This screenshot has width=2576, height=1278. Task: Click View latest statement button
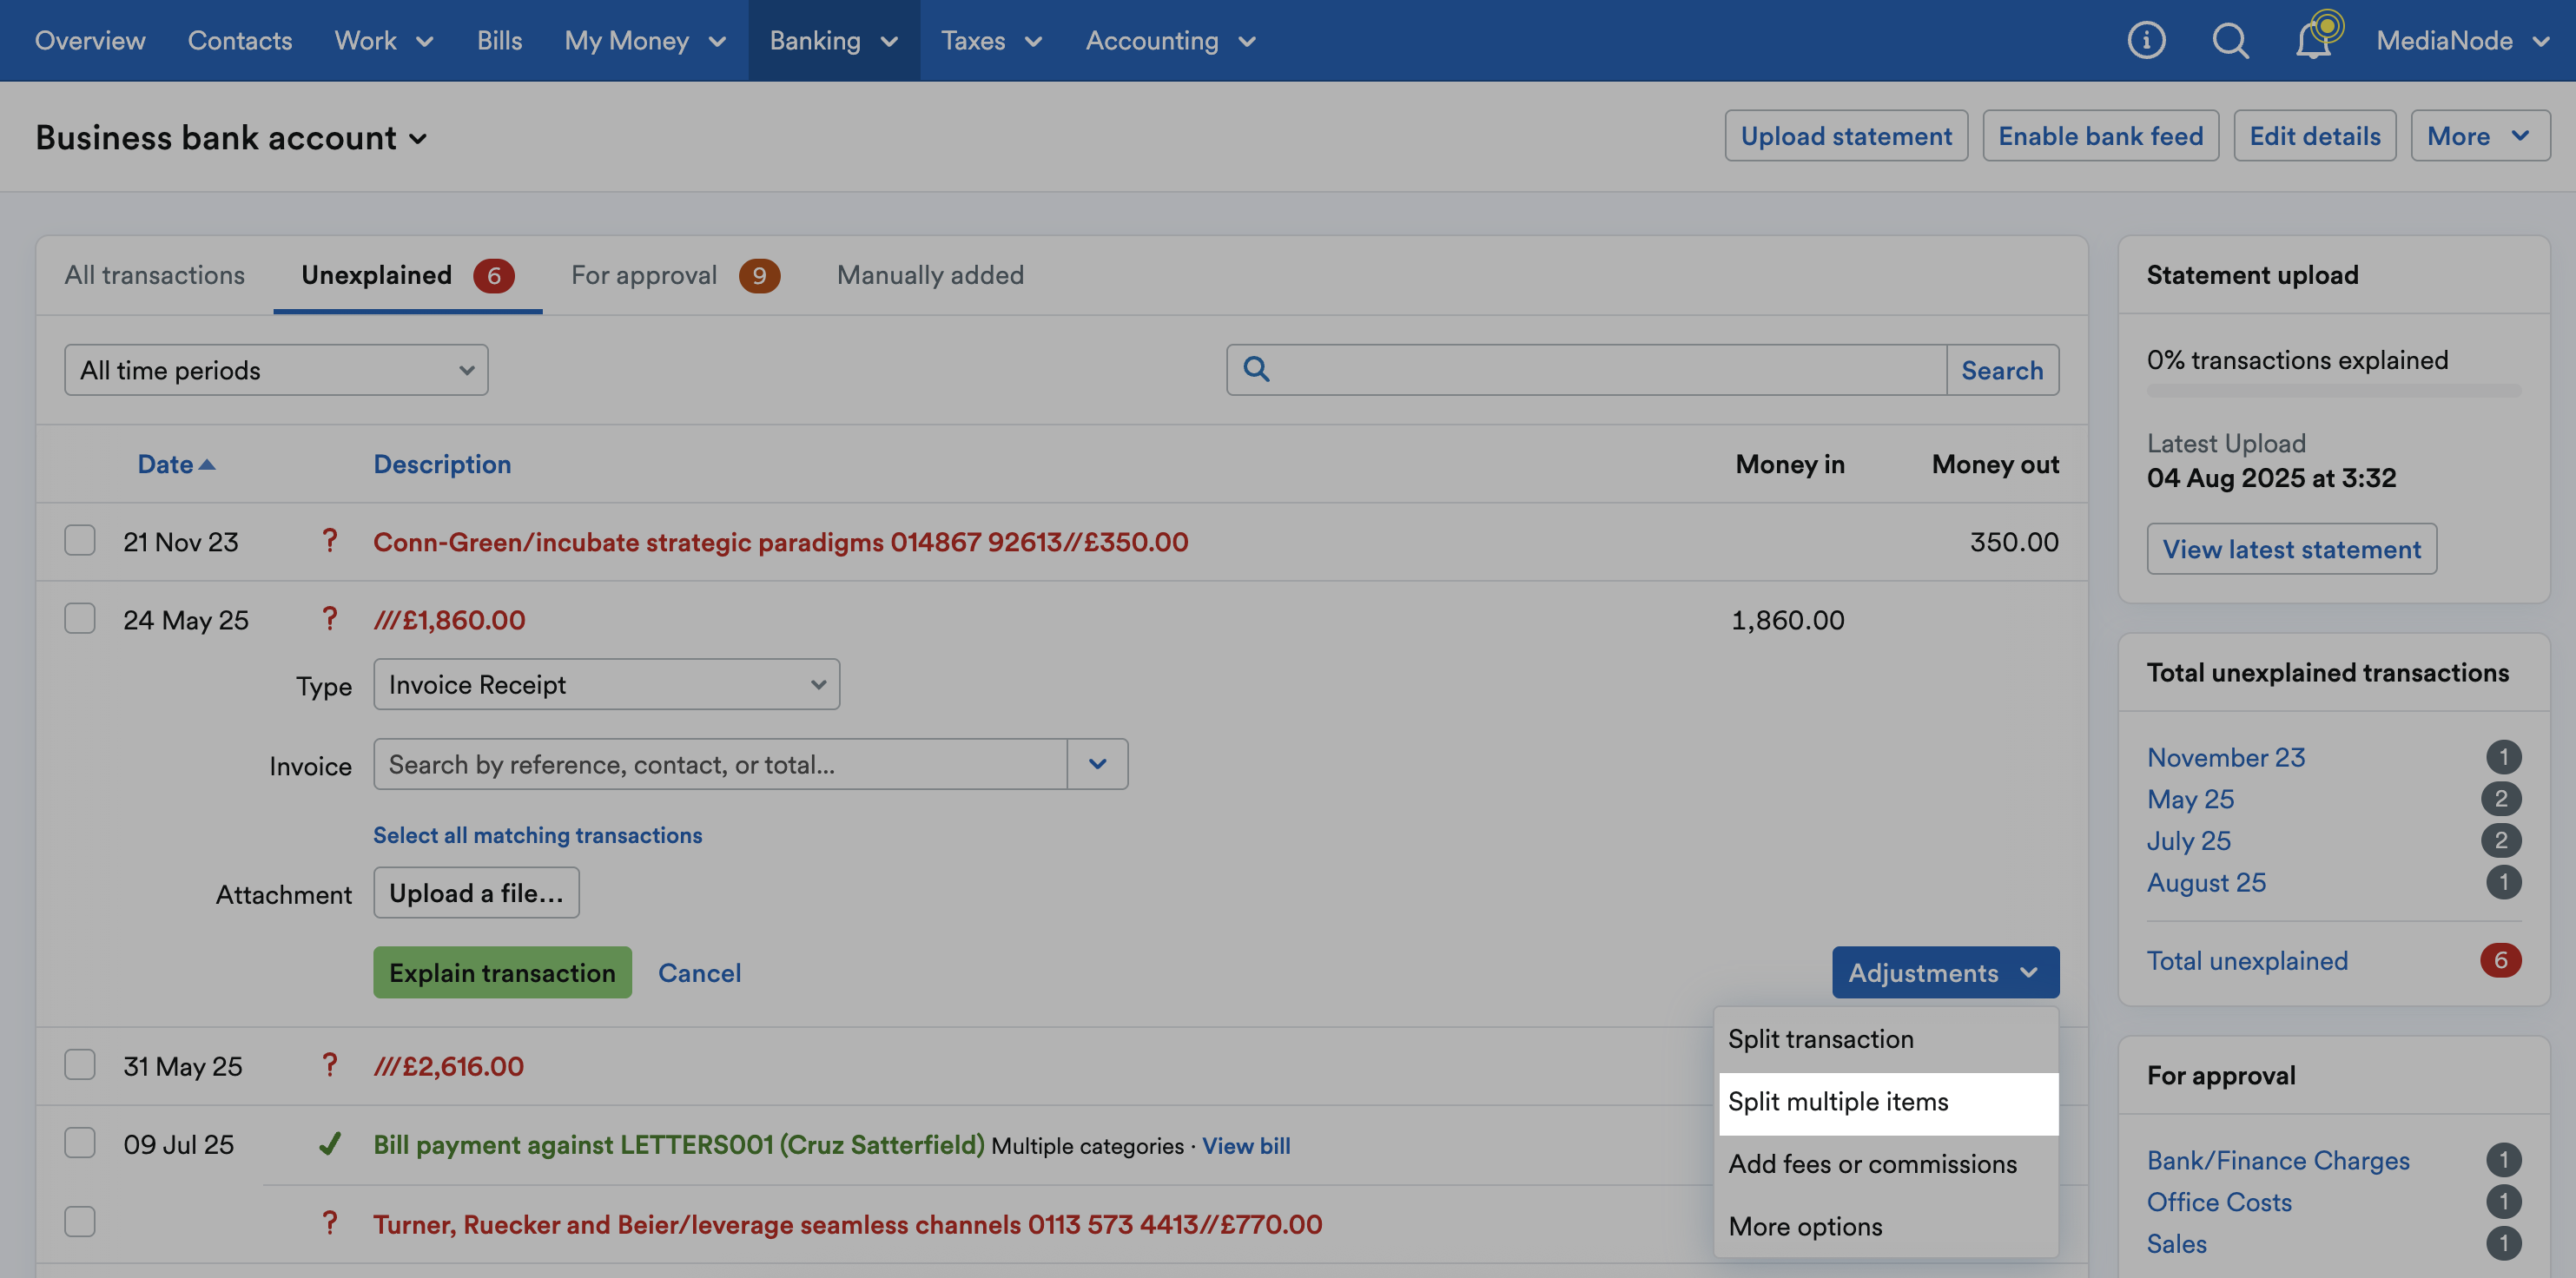pos(2291,548)
